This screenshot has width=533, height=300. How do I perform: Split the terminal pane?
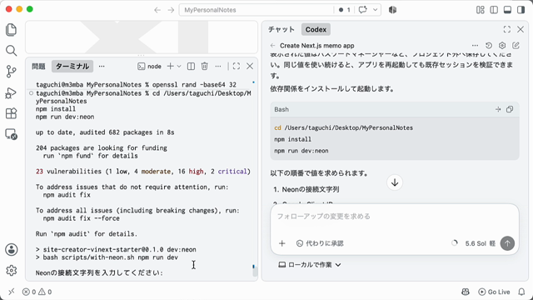click(191, 67)
